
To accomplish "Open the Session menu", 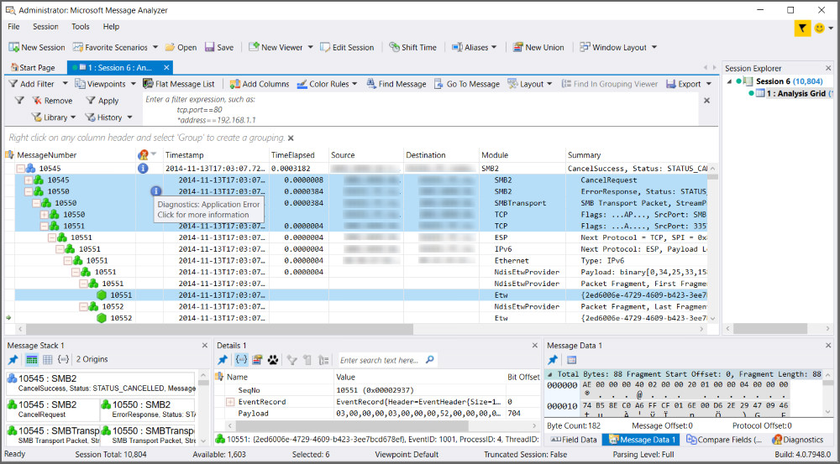I will point(45,26).
